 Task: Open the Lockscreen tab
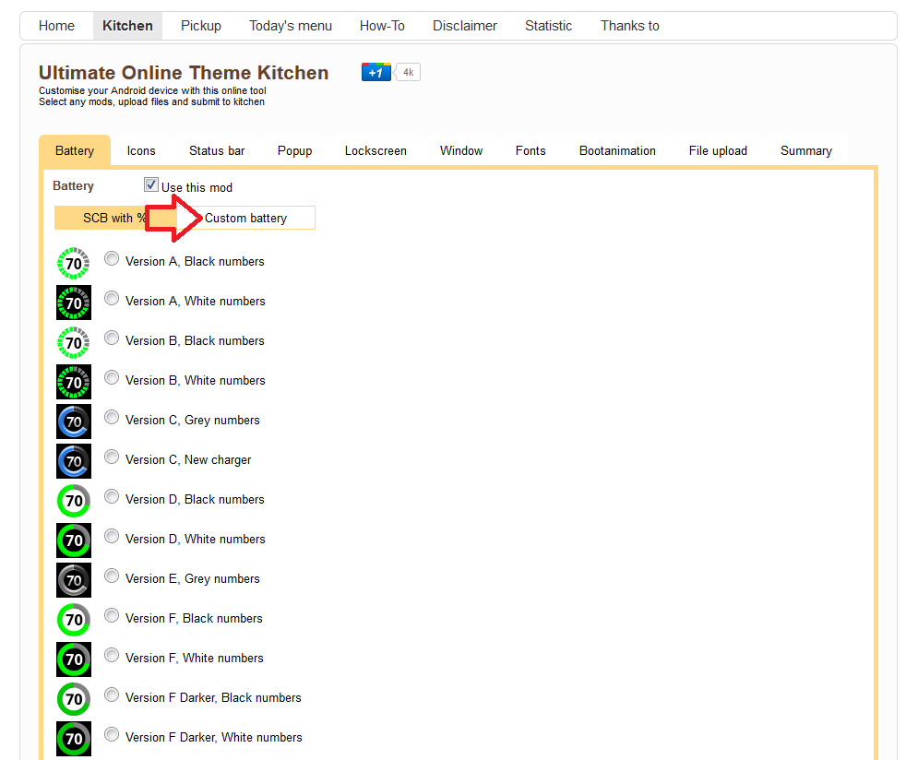[x=376, y=151]
